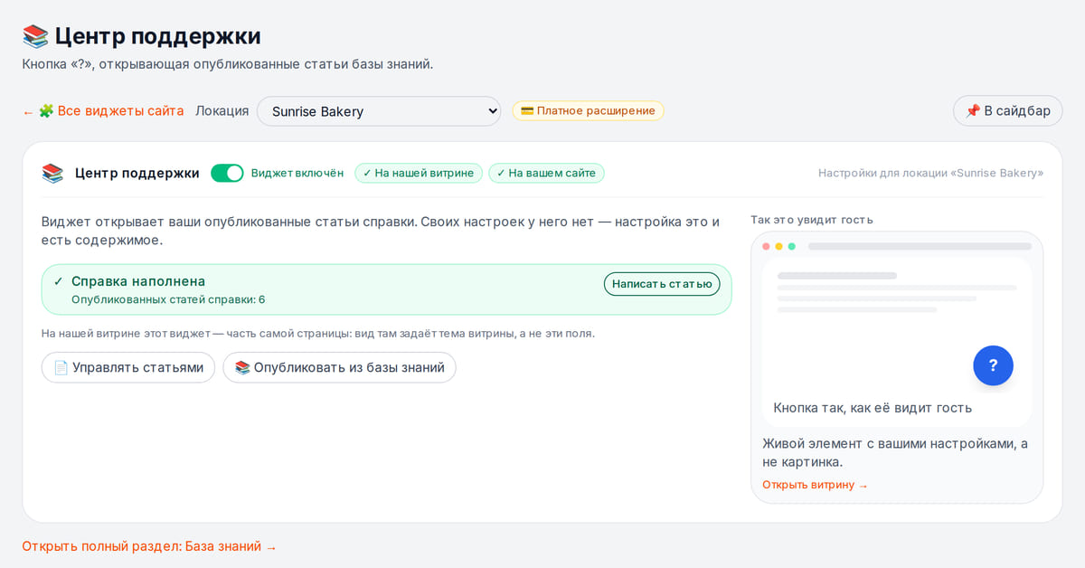This screenshot has width=1085, height=568.
Task: Click text Опубликованных статей справки: 6
Action: click(x=168, y=299)
